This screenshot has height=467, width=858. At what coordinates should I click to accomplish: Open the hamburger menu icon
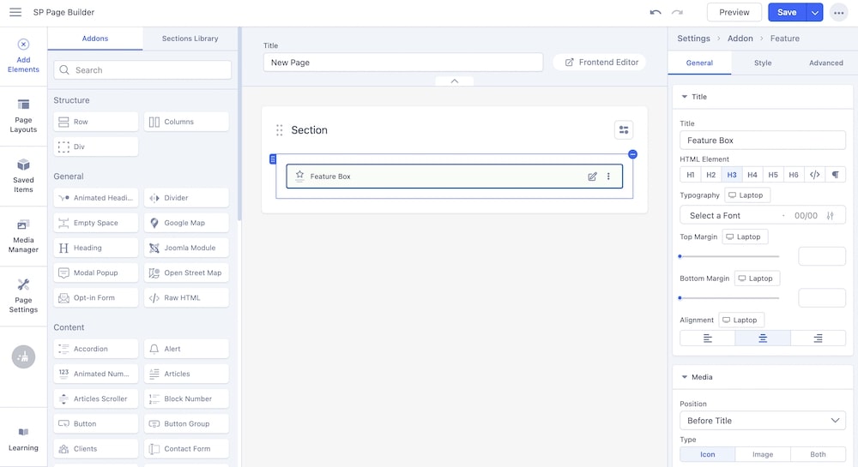coord(15,12)
